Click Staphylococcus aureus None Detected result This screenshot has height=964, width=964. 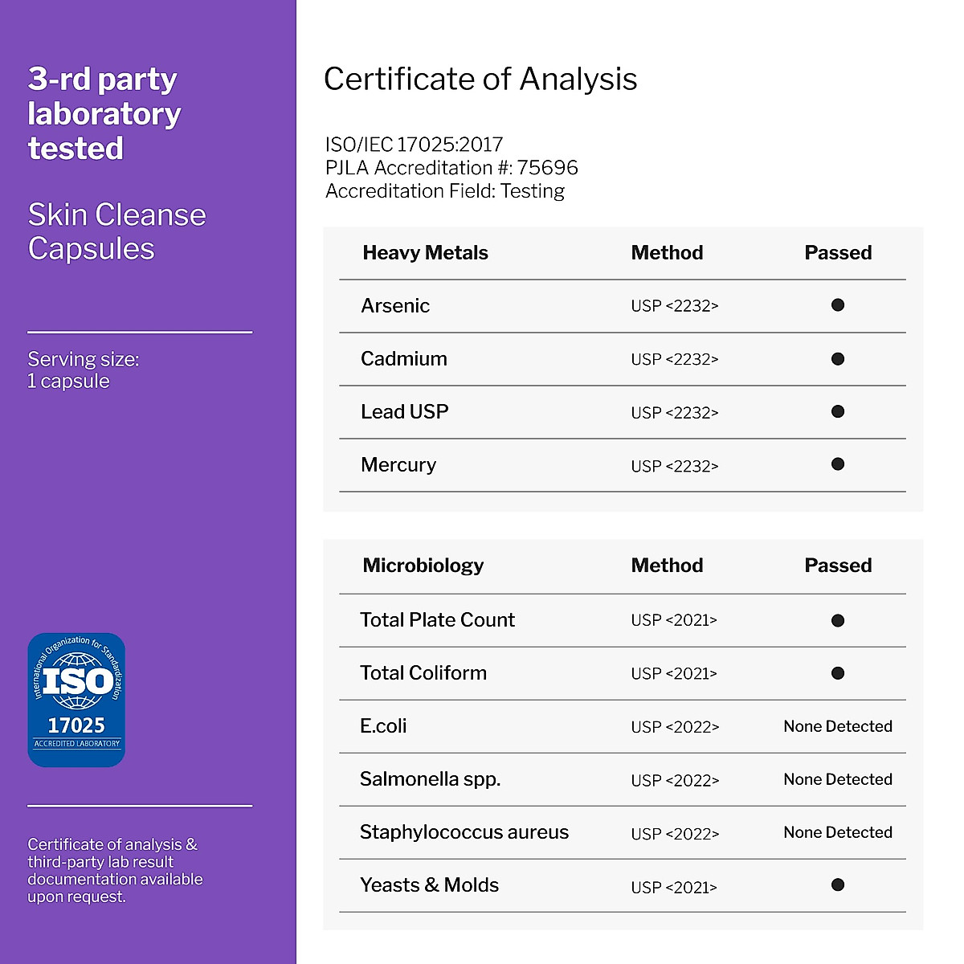pyautogui.click(x=838, y=832)
